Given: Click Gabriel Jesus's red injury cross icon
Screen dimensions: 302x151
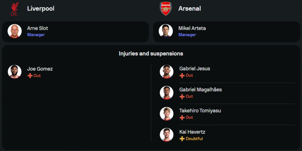Looking at the screenshot, I should (182, 75).
